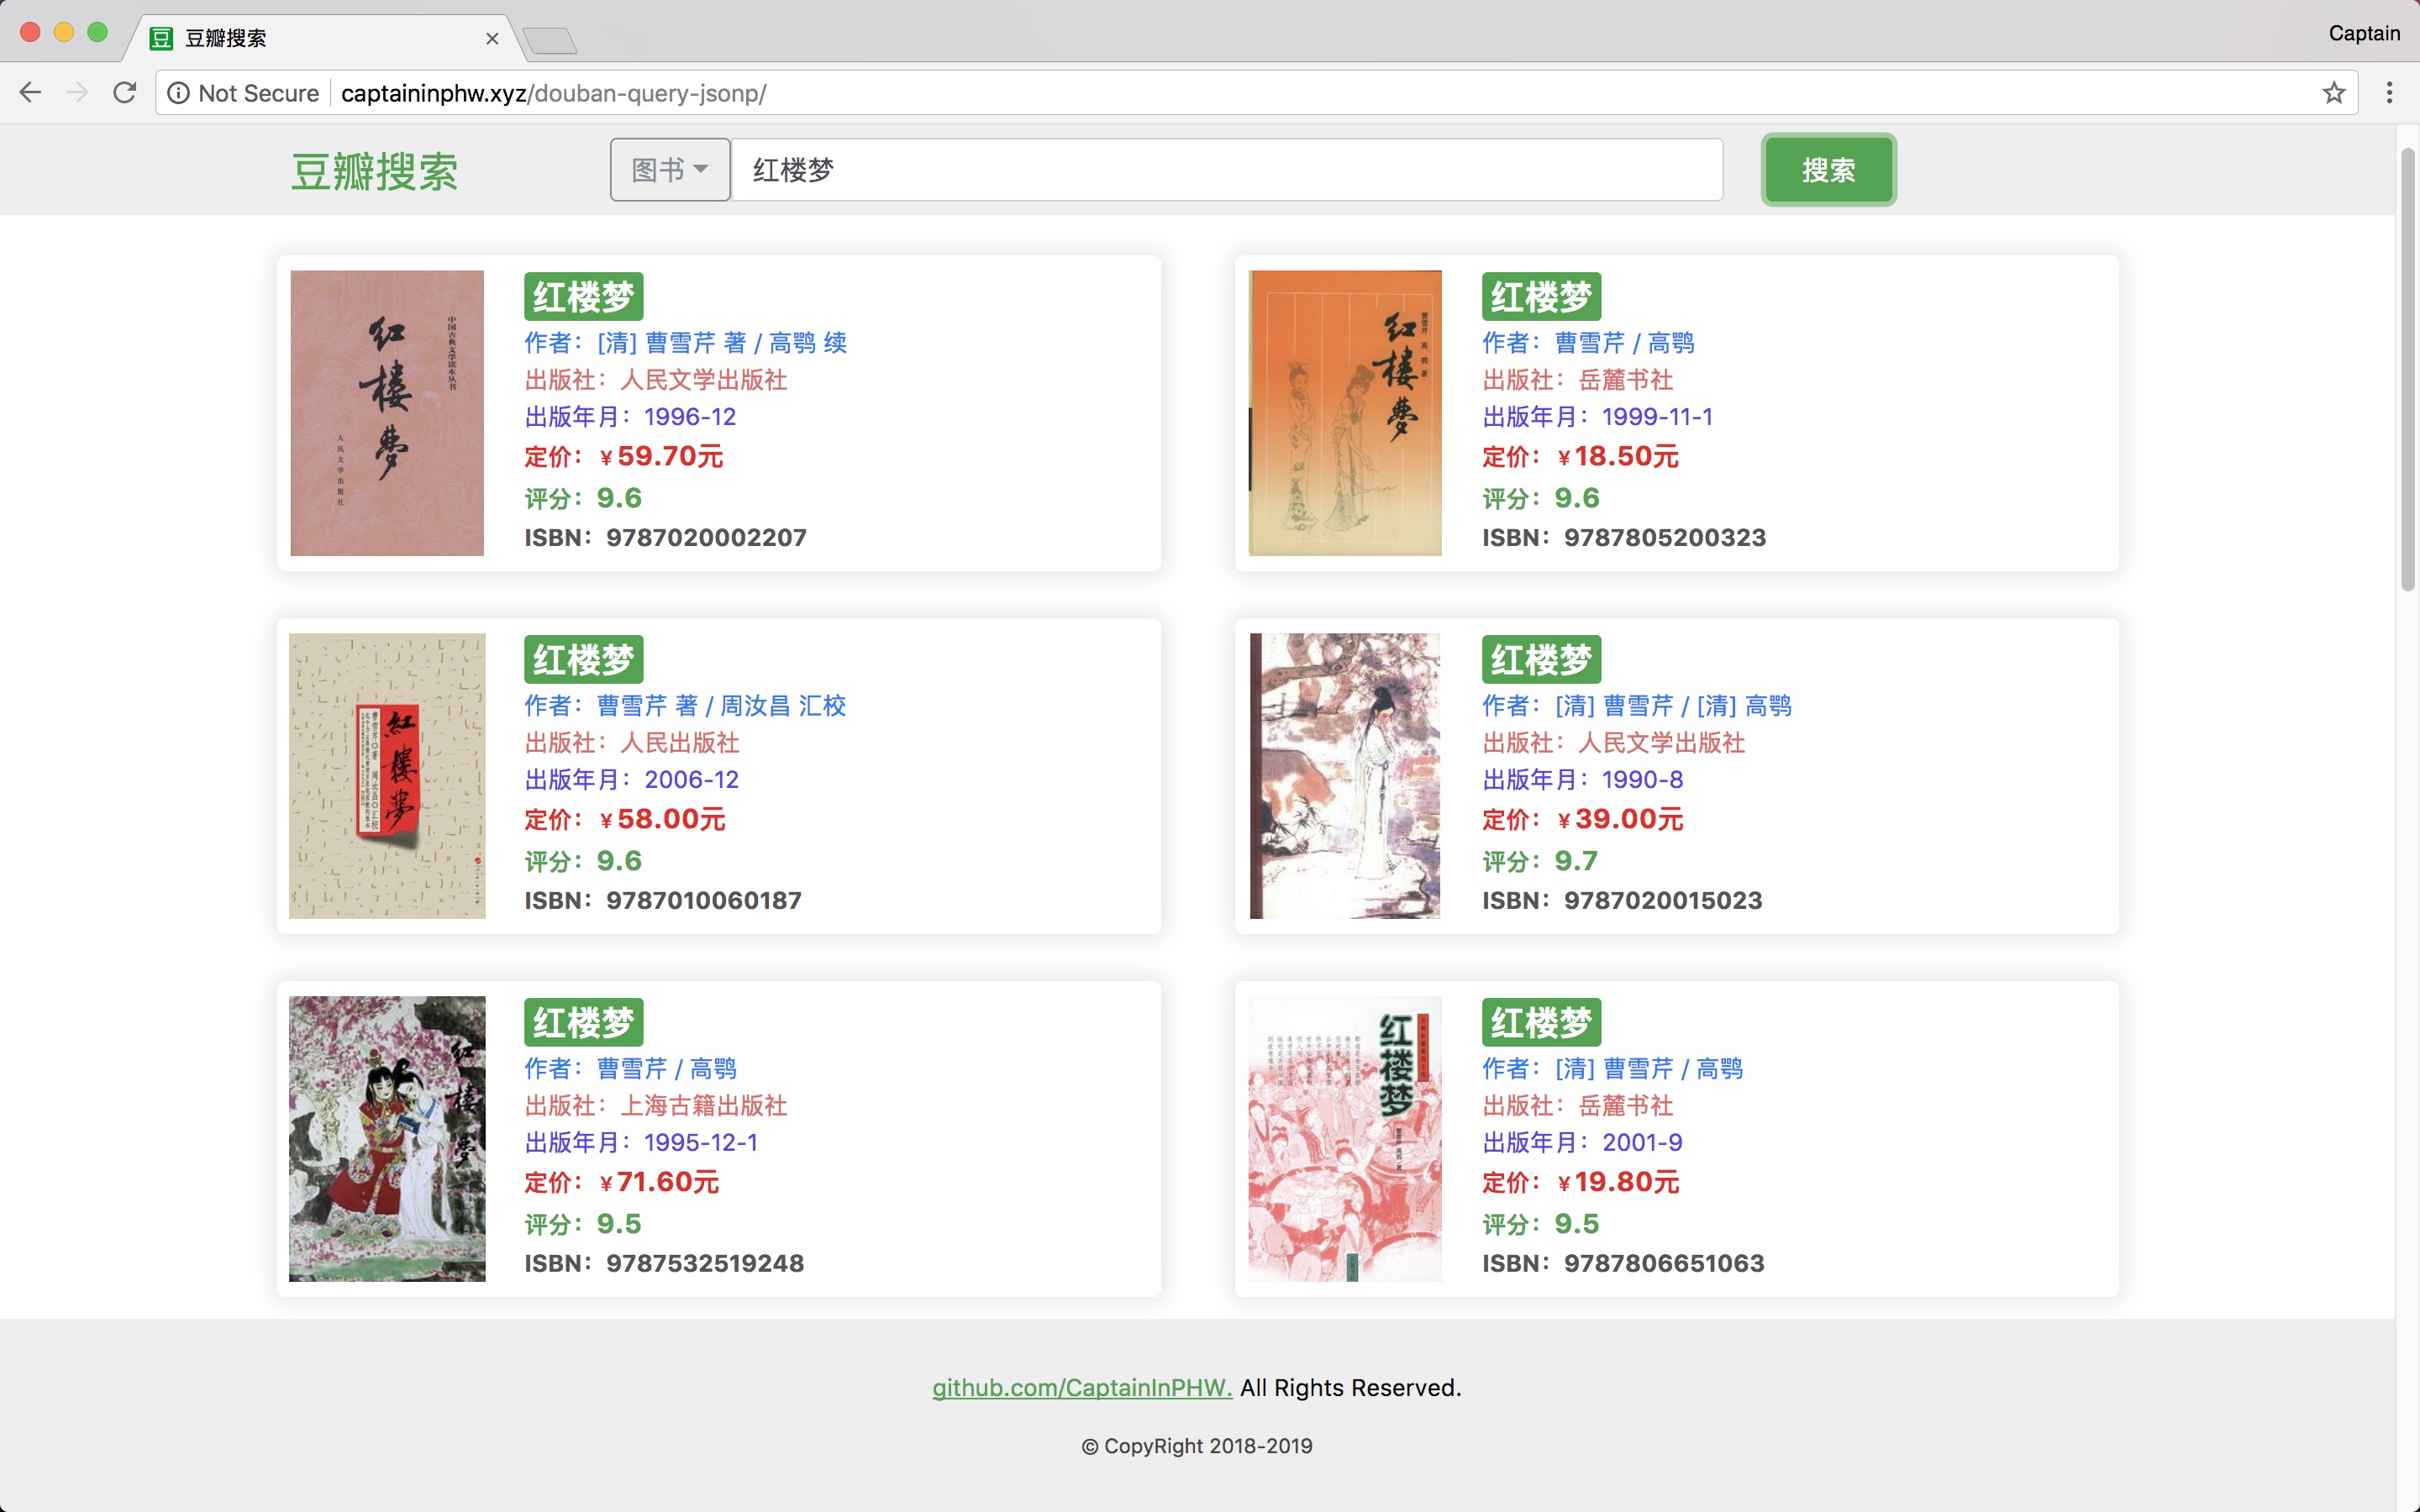Click the browser back arrow

pyautogui.click(x=30, y=93)
